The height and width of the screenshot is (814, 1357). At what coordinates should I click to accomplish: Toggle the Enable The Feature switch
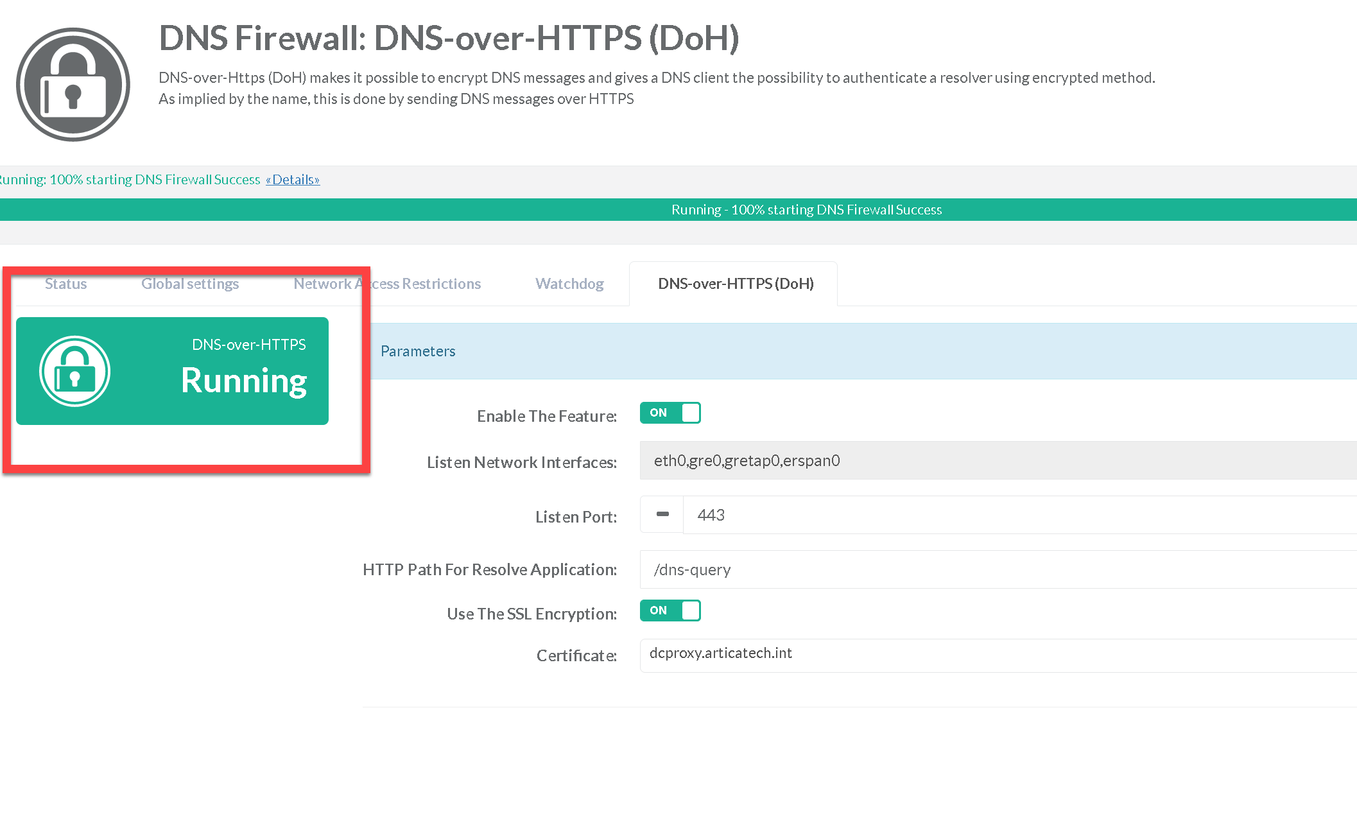[x=670, y=413]
